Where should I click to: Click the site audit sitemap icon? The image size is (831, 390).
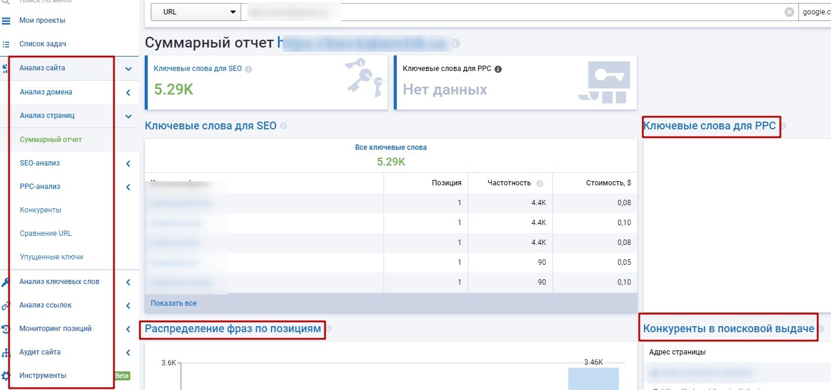(5, 353)
